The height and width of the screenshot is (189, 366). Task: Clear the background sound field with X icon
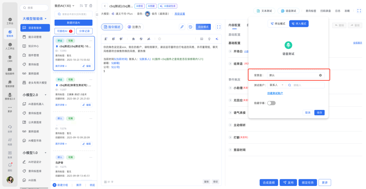click(320, 75)
